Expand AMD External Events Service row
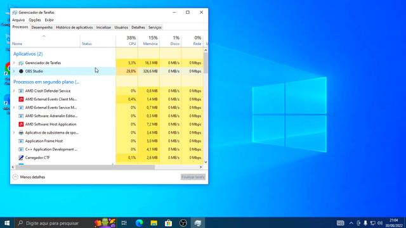Viewport: 406px width, 228px height. click(x=14, y=108)
